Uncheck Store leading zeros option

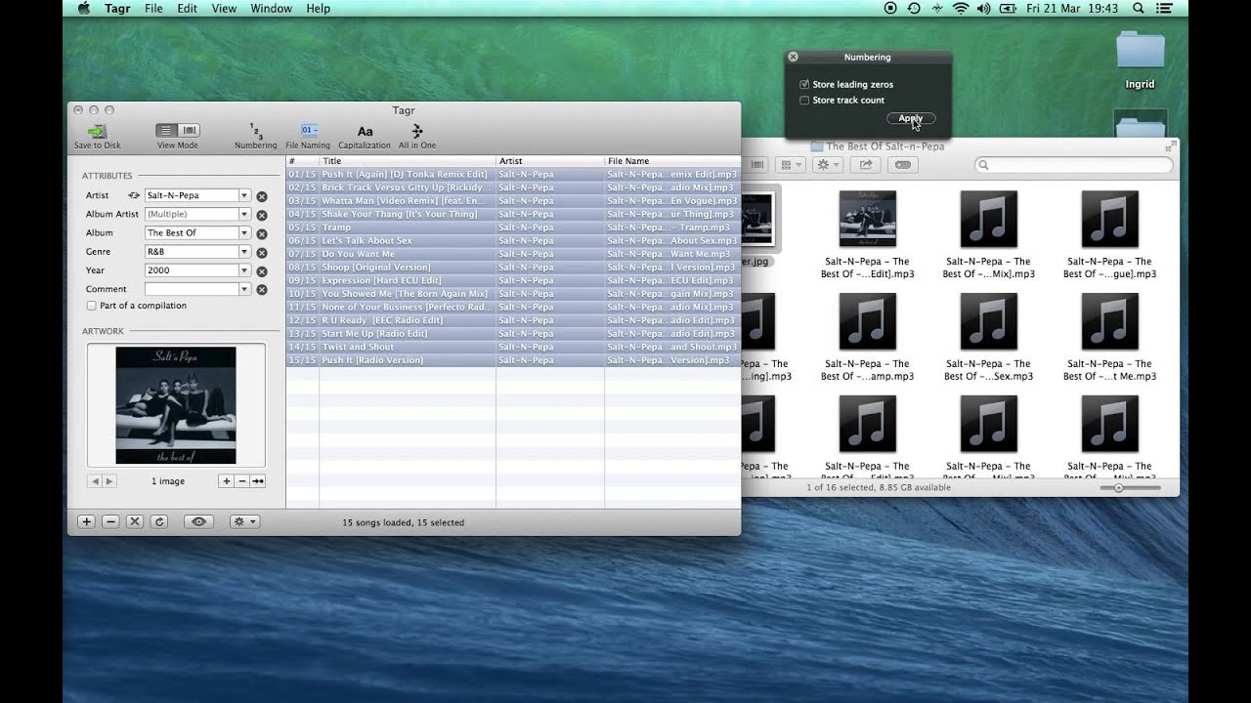(804, 85)
